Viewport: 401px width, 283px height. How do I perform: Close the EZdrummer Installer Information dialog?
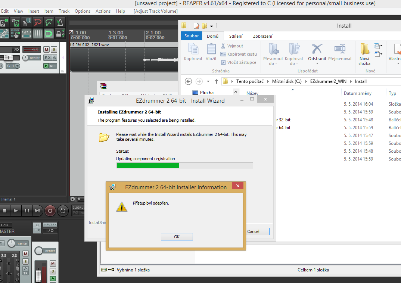tap(237, 186)
